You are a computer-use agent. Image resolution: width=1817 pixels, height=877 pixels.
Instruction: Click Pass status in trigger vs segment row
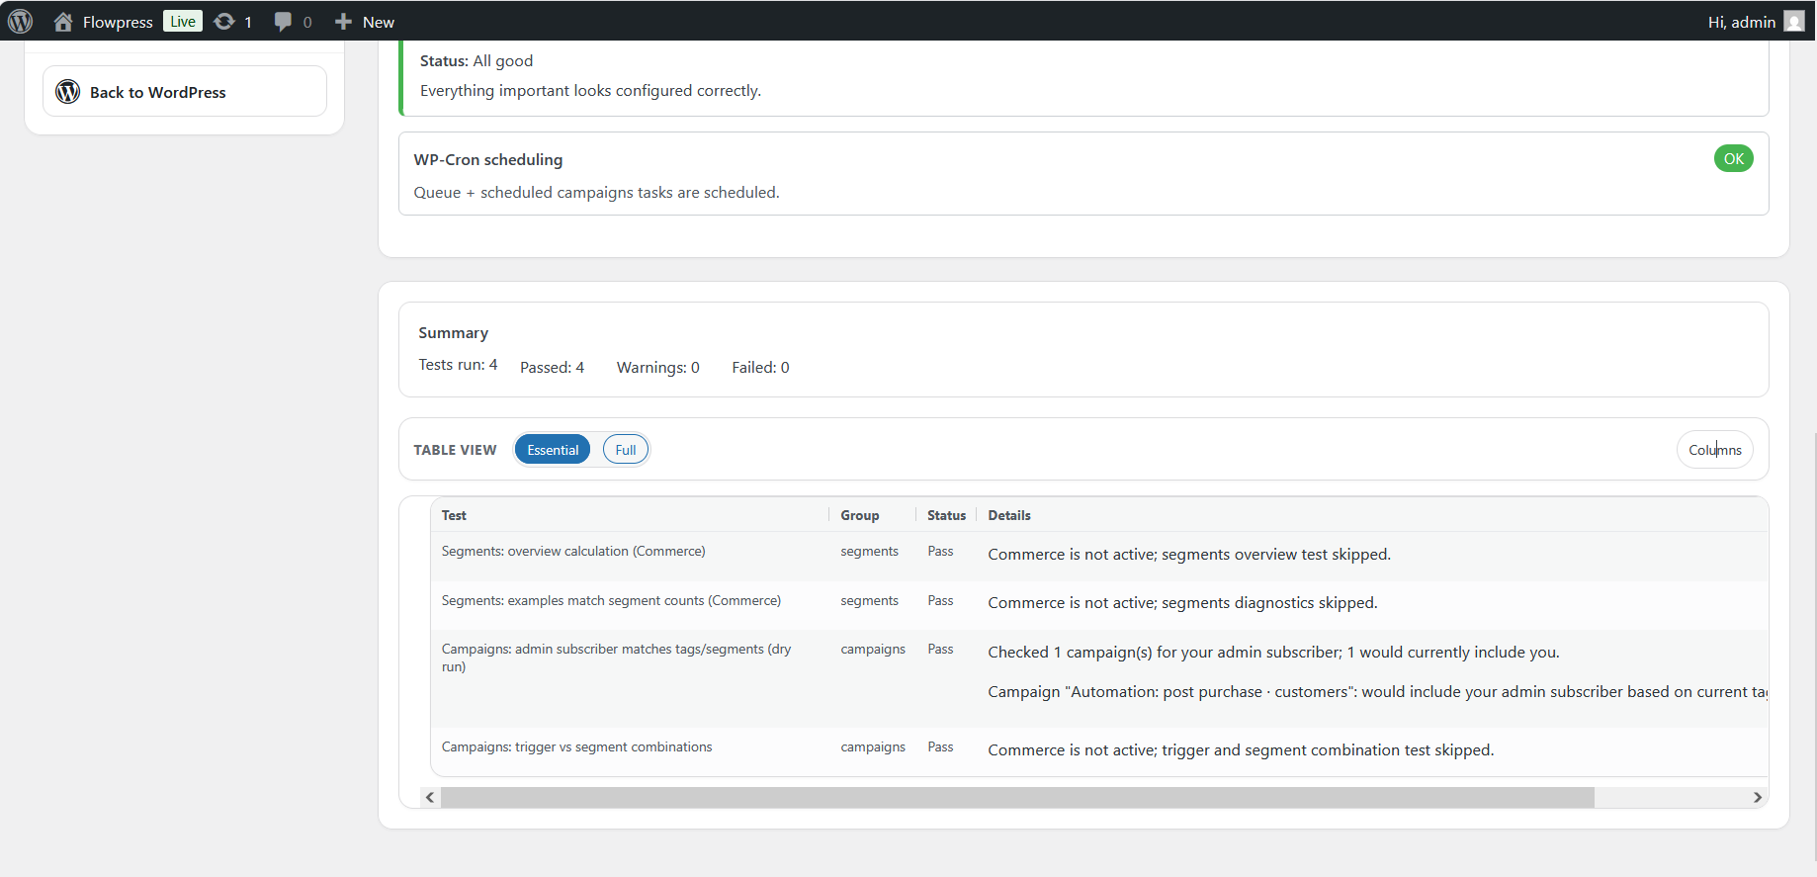click(940, 746)
